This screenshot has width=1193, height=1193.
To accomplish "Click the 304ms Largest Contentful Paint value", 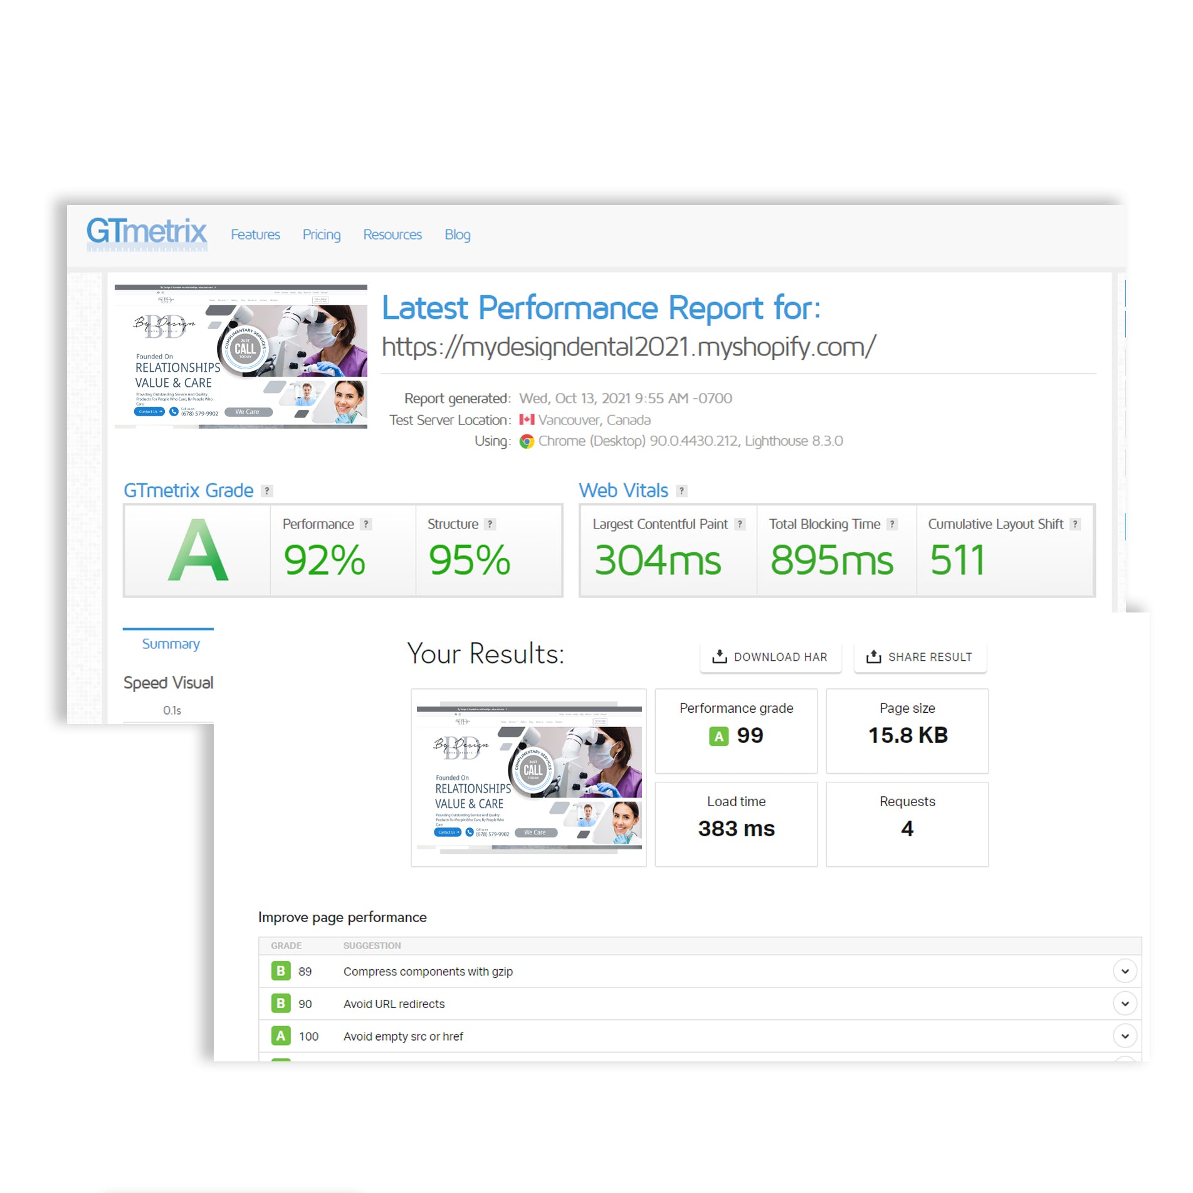I will [x=658, y=560].
